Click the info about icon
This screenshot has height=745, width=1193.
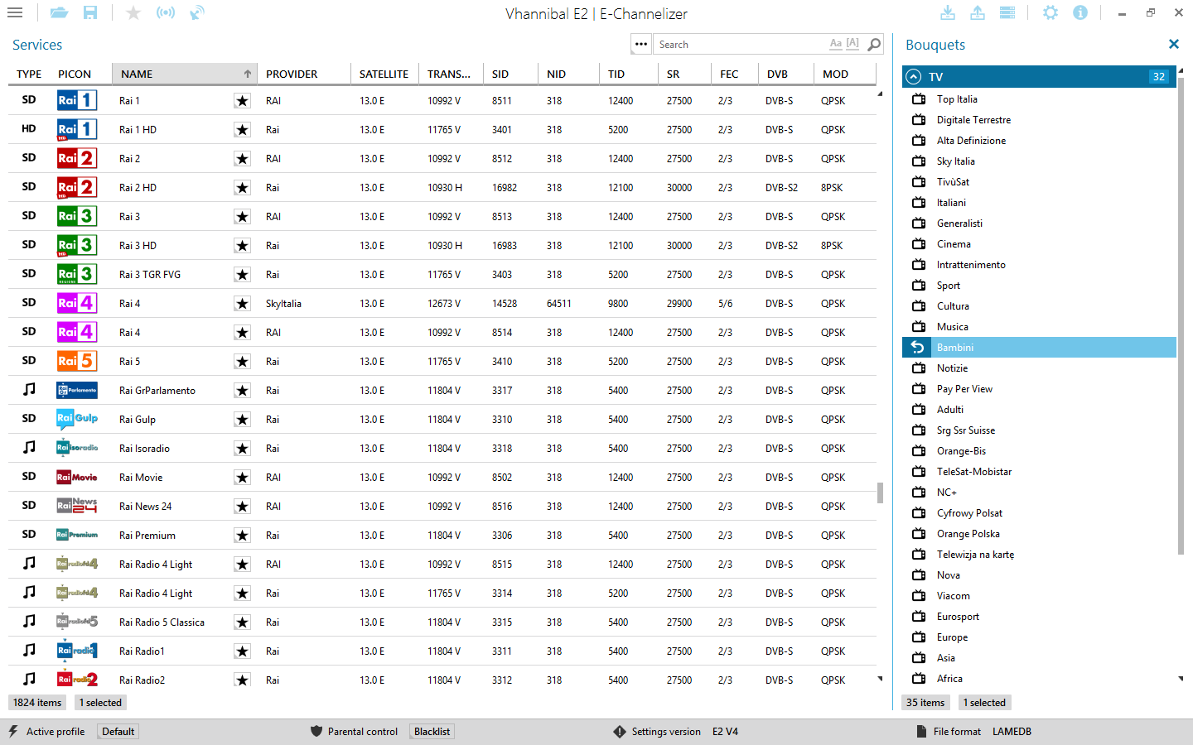1080,13
